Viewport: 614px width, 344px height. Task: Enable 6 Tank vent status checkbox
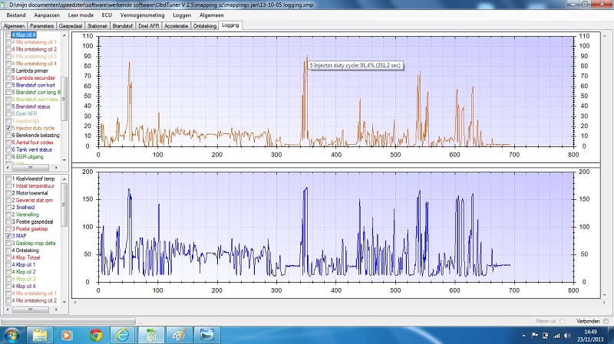[8, 149]
